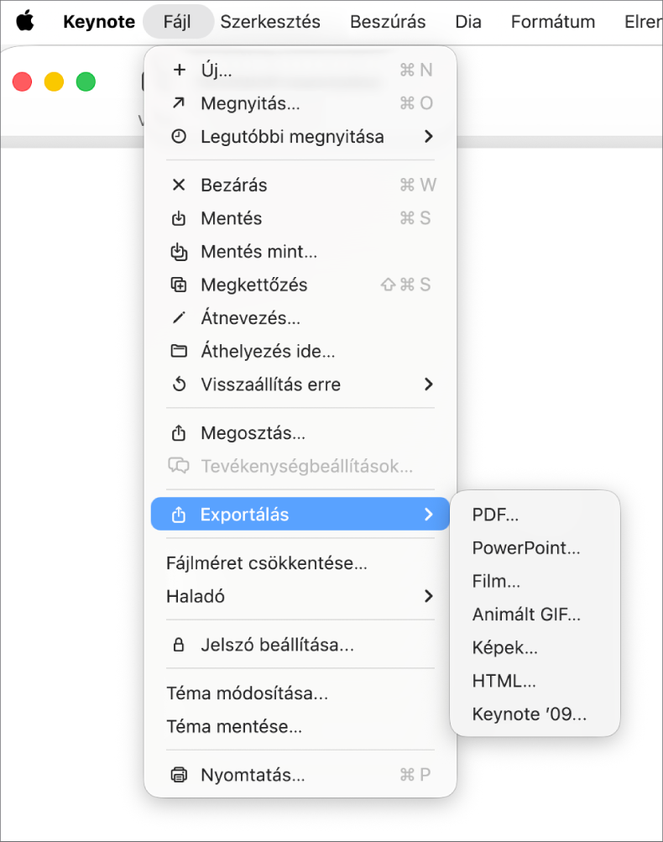Open the Apple menu

(x=25, y=22)
